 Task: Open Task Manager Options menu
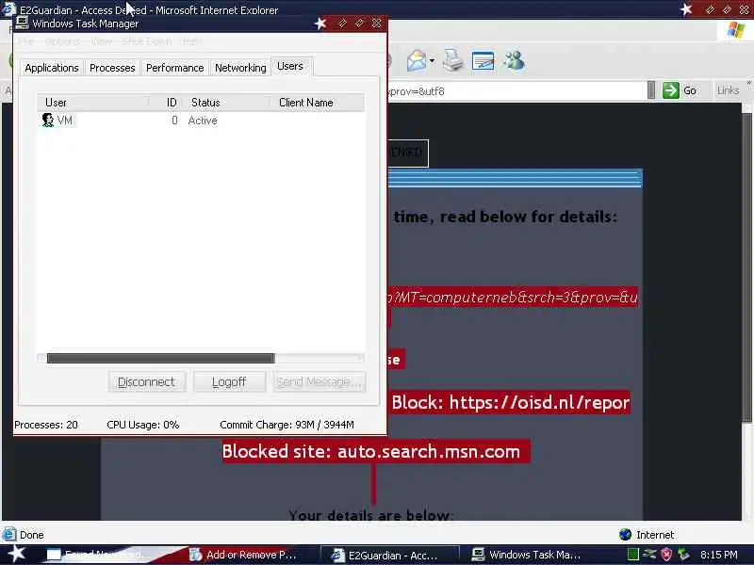click(62, 41)
